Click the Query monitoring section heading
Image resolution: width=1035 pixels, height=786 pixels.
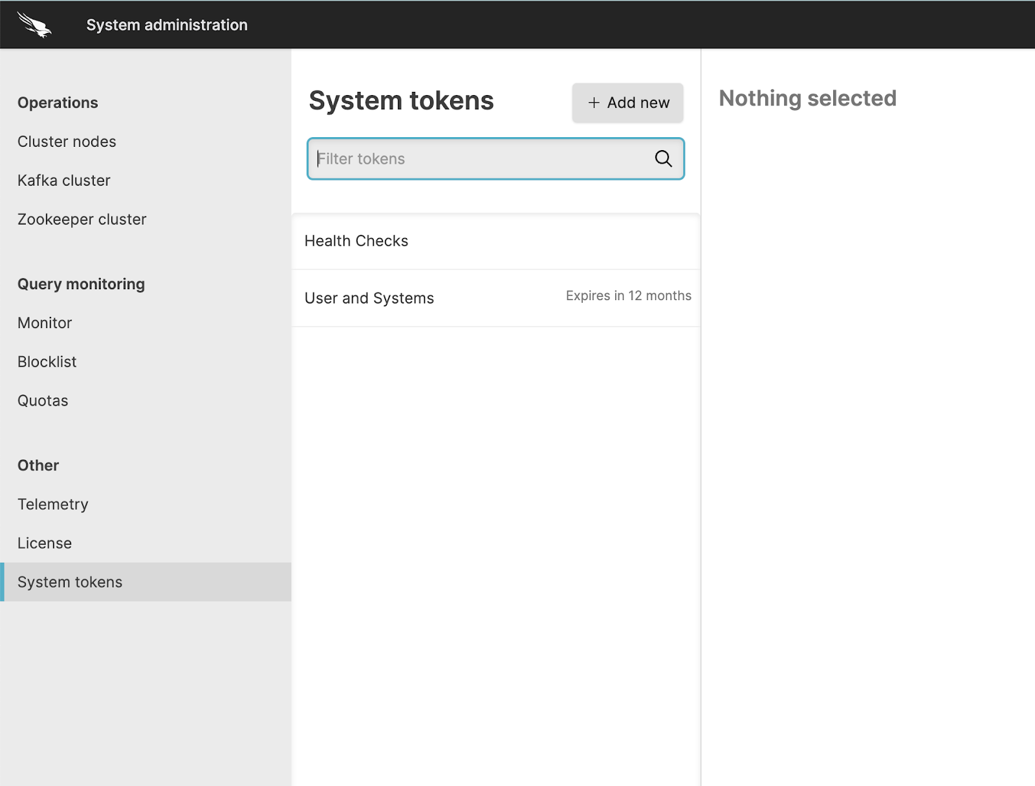click(x=81, y=284)
